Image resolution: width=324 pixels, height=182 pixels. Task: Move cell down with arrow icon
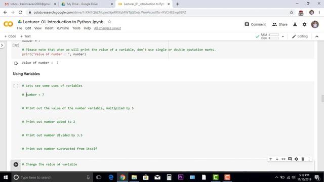pos(277,159)
